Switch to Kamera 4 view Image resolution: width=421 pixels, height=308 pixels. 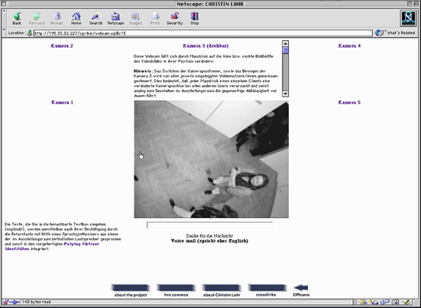(x=349, y=45)
